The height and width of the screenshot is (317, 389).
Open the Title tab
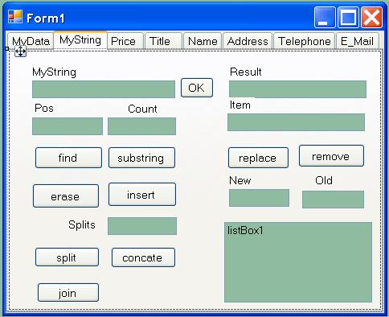tap(163, 41)
